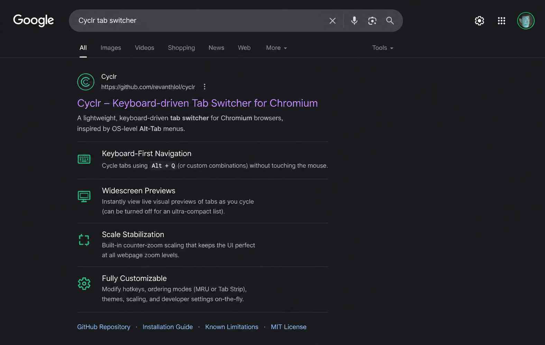The width and height of the screenshot is (545, 345).
Task: Submit search with magnifying glass icon
Action: (390, 20)
